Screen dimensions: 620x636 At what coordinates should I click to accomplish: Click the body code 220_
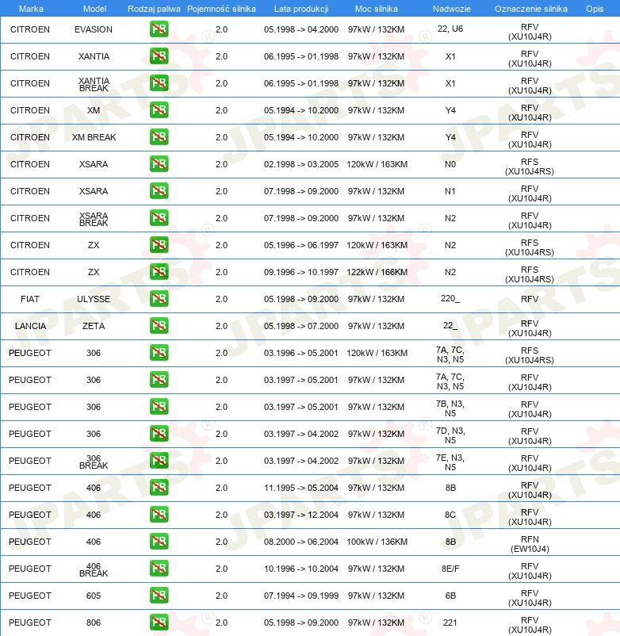450,298
